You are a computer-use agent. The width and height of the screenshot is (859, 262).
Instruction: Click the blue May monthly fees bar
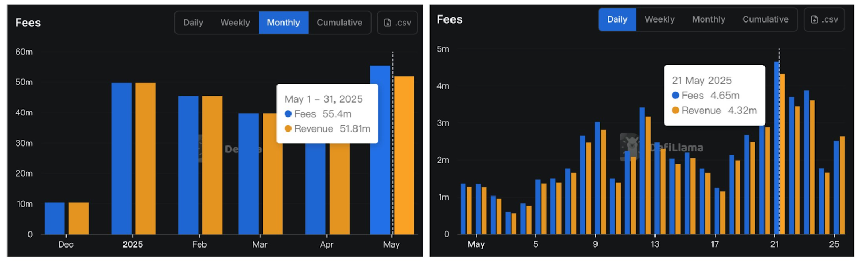click(x=380, y=150)
